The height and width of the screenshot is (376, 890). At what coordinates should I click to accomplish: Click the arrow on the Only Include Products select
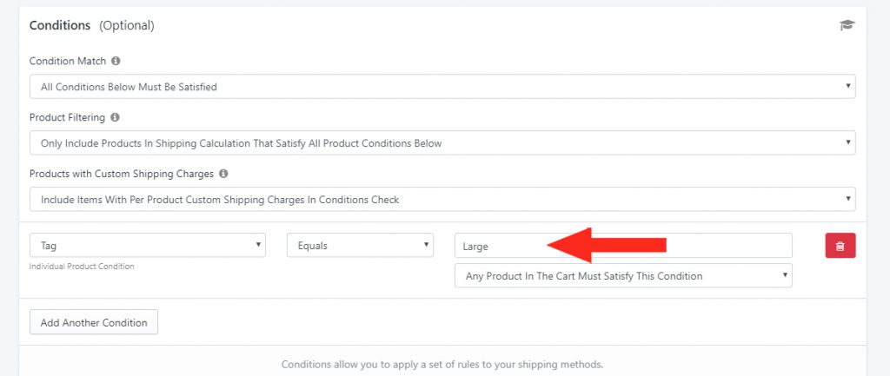pos(847,142)
